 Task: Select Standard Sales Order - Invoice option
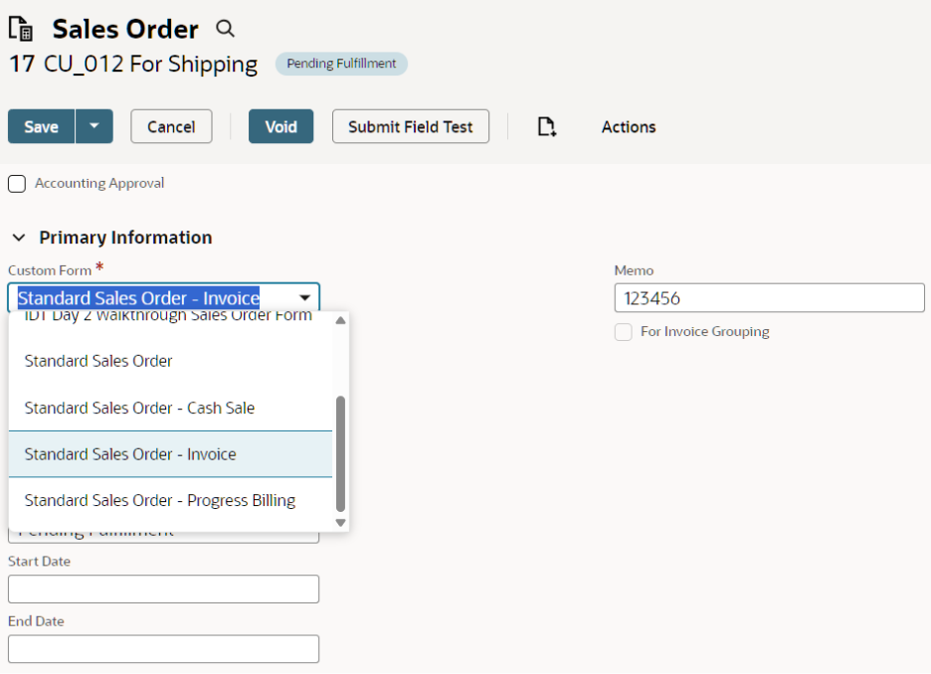coord(170,454)
